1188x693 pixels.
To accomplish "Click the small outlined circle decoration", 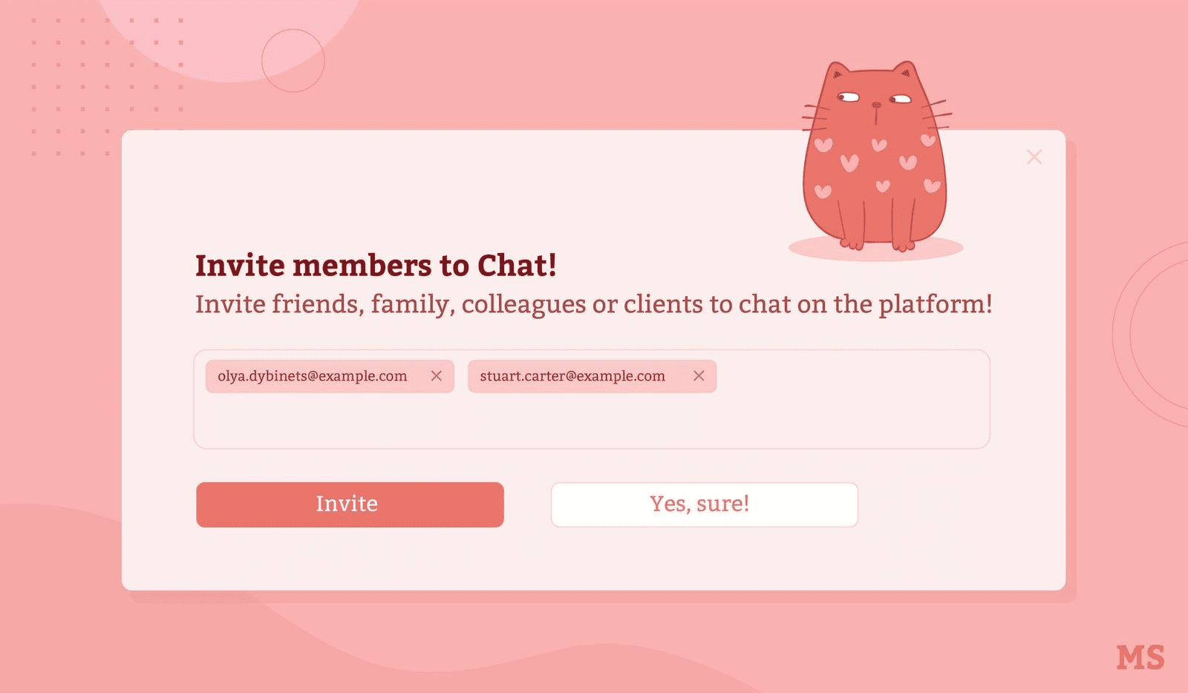I will 293,61.
